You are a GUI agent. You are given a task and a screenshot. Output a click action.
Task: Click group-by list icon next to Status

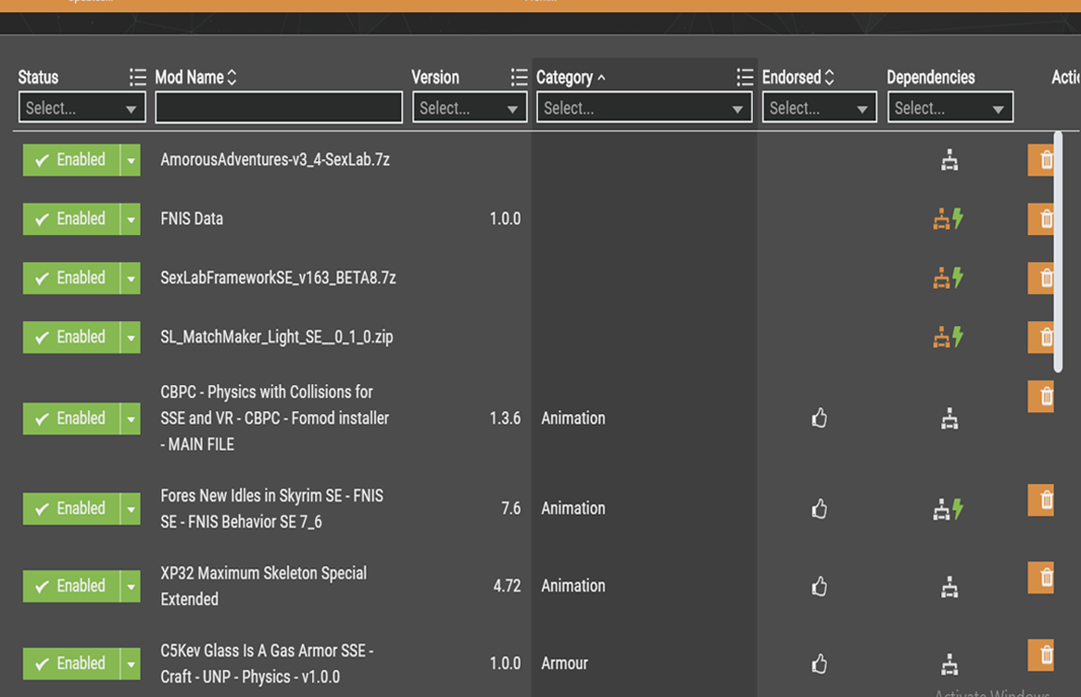pos(137,78)
